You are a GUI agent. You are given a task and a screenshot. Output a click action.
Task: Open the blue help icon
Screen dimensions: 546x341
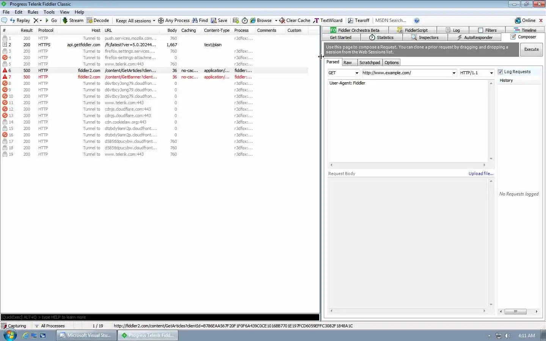coord(417,20)
